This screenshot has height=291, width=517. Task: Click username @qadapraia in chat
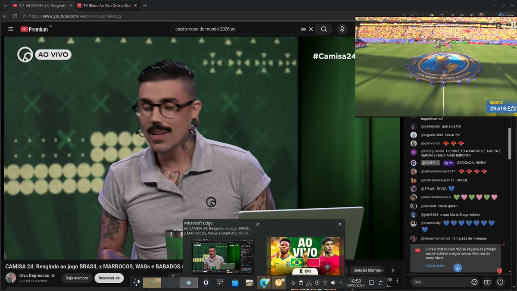pos(430,126)
